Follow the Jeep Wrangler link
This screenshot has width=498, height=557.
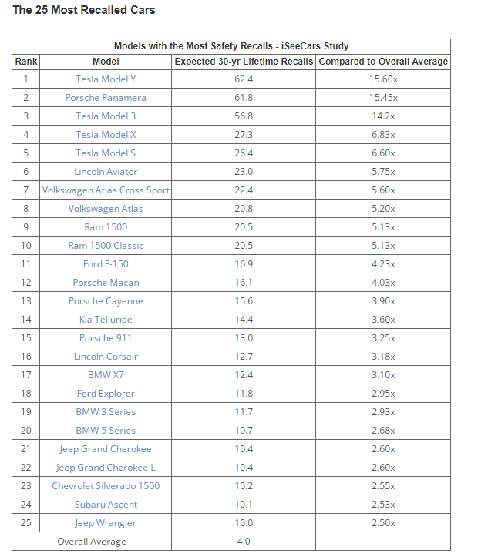(106, 523)
